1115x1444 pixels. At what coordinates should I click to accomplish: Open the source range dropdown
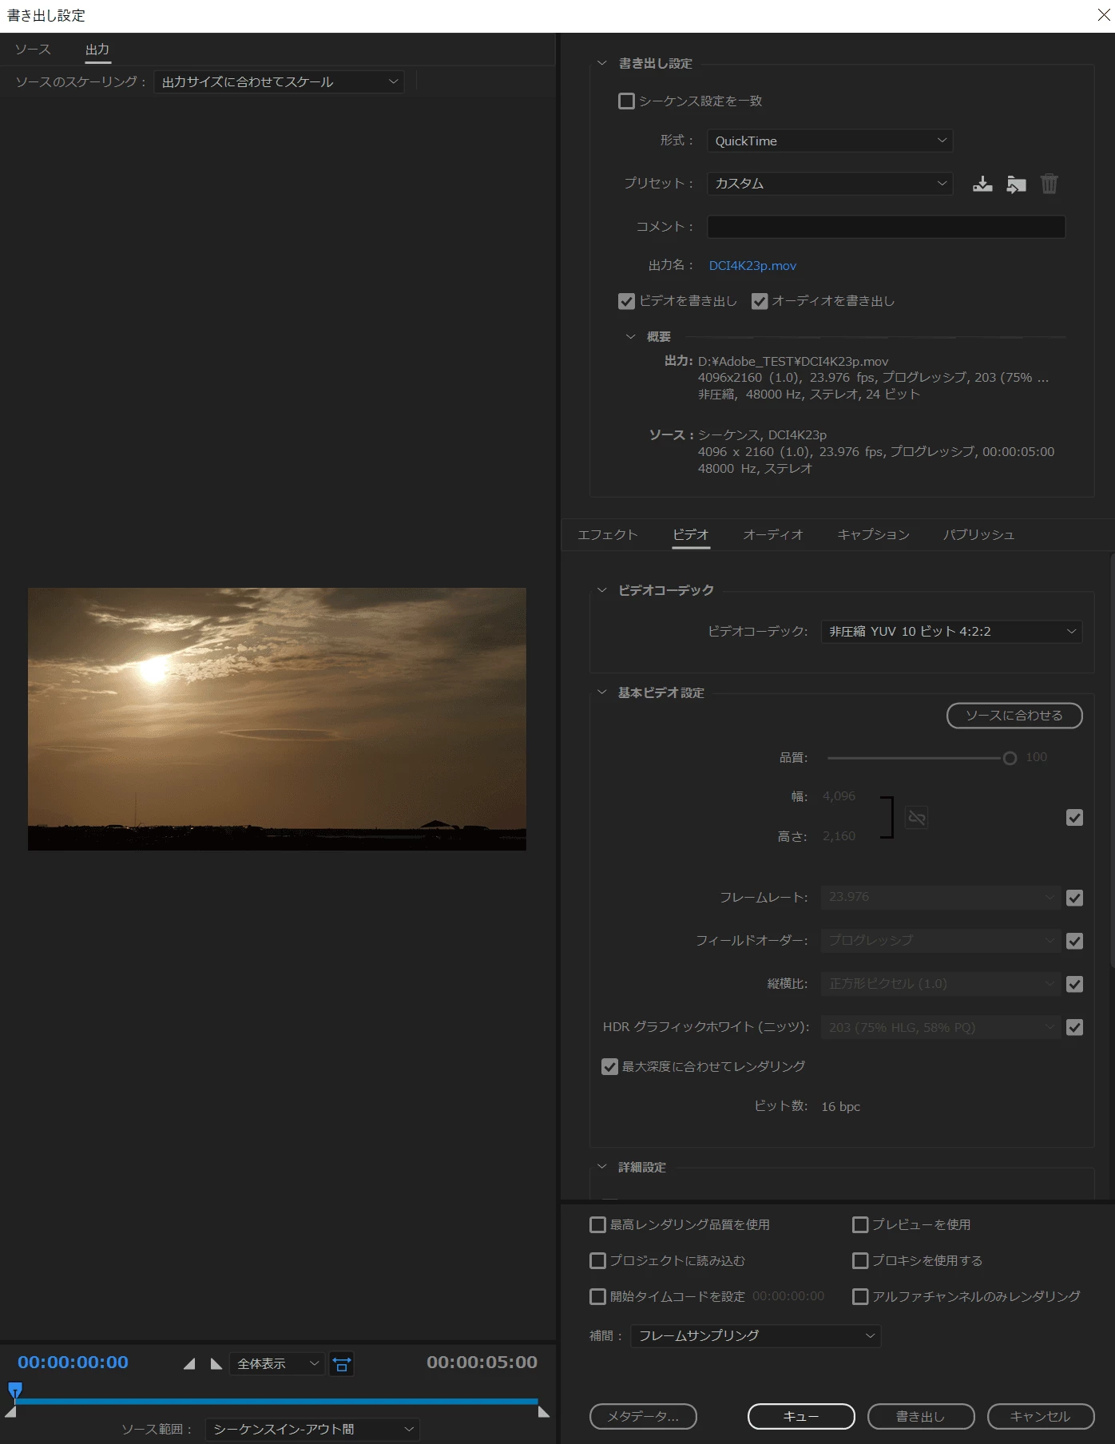pos(312,1430)
